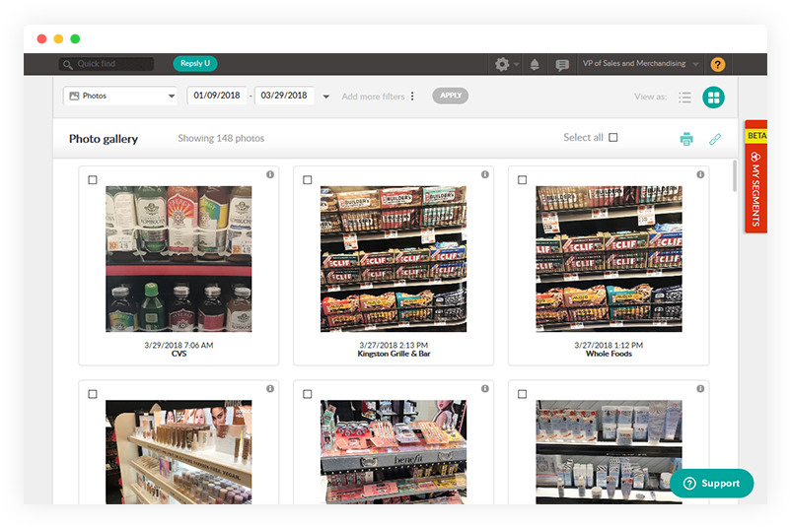This screenshot has width=790, height=527.
Task: Check the makeup shelf photo checkbox
Action: point(93,394)
